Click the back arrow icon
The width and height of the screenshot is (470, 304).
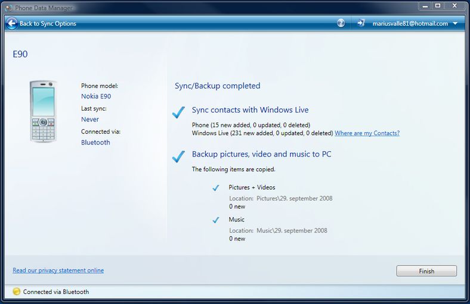pyautogui.click(x=12, y=23)
